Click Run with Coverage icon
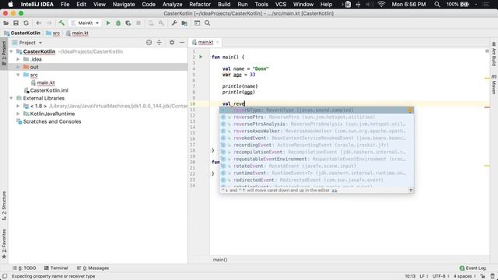The image size is (498, 280). (128, 23)
